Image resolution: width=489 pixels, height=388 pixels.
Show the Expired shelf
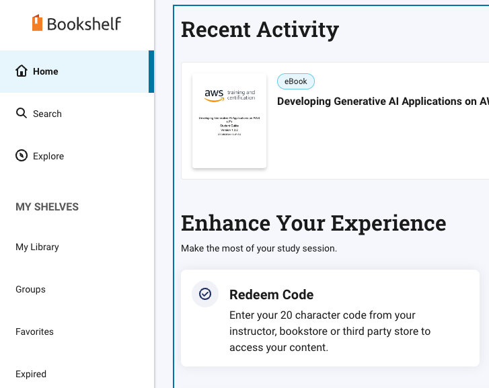(31, 374)
